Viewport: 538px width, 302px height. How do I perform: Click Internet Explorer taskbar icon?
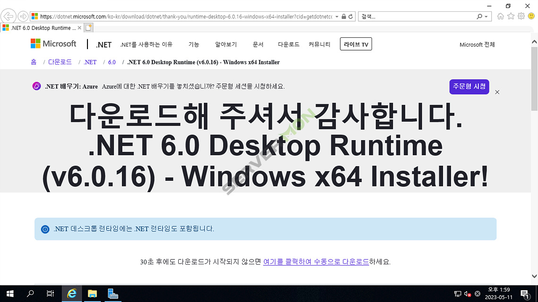72,294
